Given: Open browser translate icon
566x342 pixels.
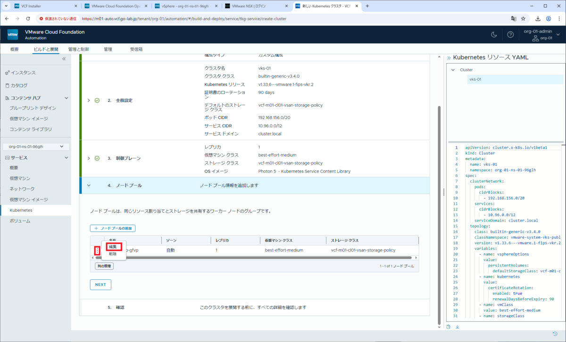Looking at the screenshot, I should coord(513,19).
